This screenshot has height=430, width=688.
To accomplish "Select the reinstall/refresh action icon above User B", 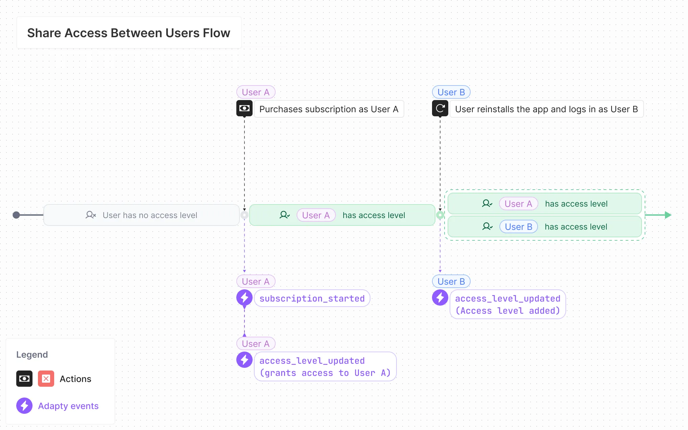I will point(440,109).
